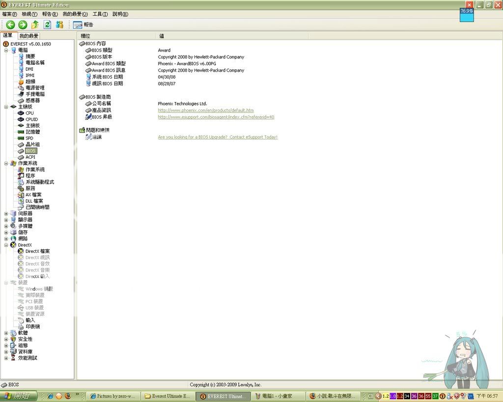The width and height of the screenshot is (503, 402).
Task: Collapse the DirectX tree node
Action: 6,245
